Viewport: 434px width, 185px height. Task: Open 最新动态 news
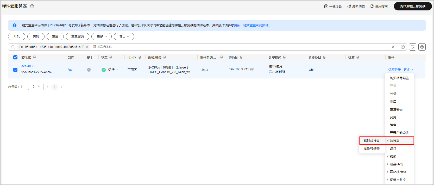click(x=356, y=6)
